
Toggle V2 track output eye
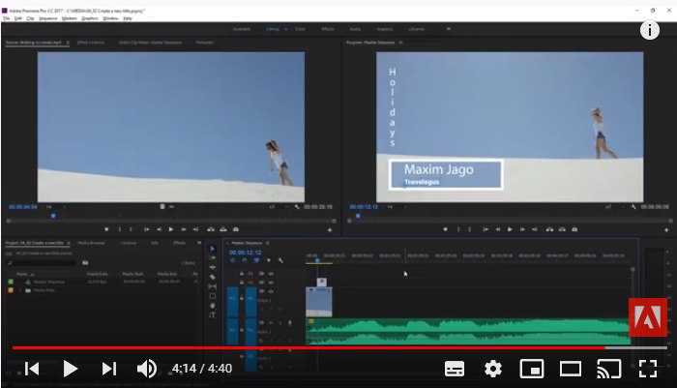(271, 283)
